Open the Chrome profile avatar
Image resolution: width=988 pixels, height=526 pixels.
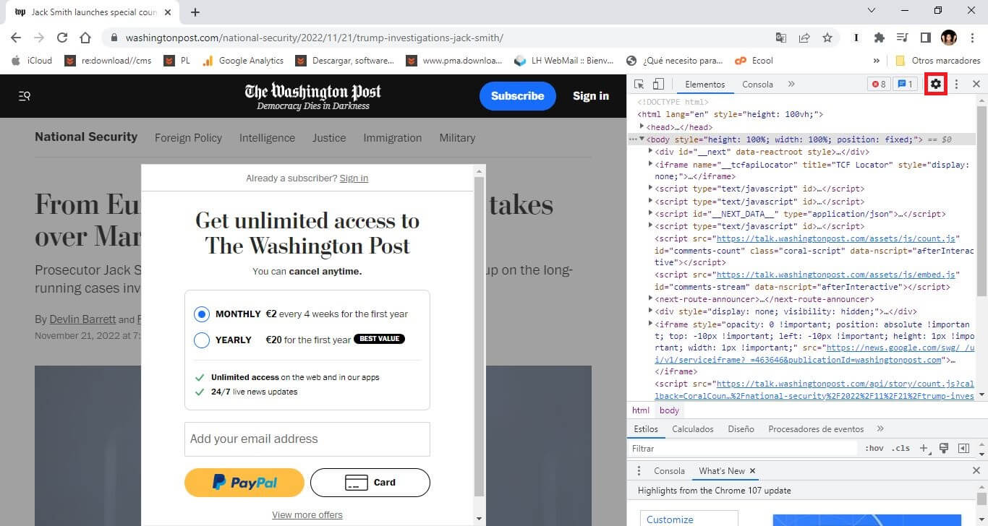948,38
